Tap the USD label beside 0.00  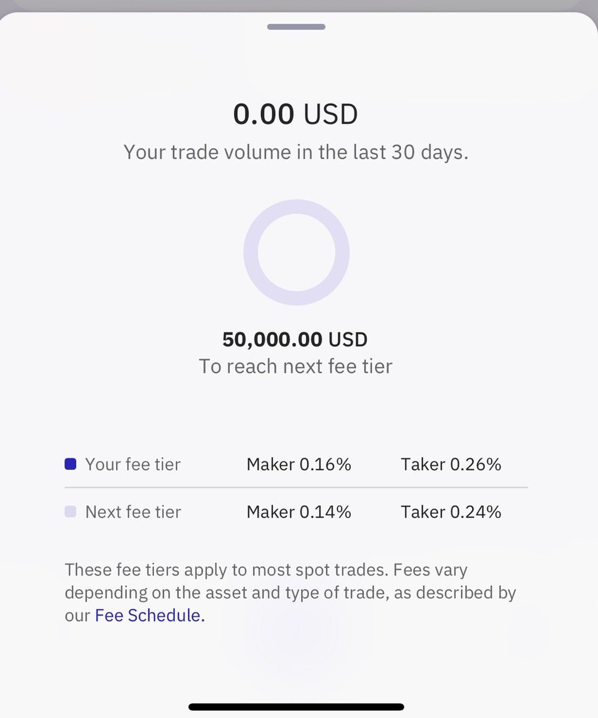[x=330, y=114]
